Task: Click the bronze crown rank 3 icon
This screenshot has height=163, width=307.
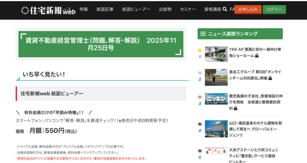Action: point(200,97)
